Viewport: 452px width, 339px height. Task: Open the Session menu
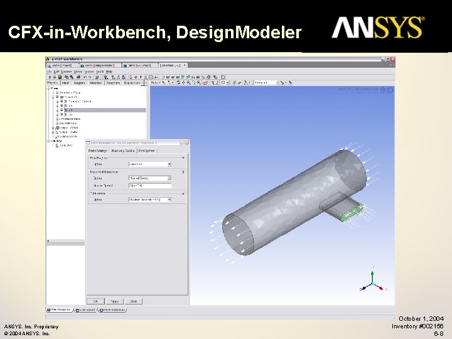click(x=66, y=72)
